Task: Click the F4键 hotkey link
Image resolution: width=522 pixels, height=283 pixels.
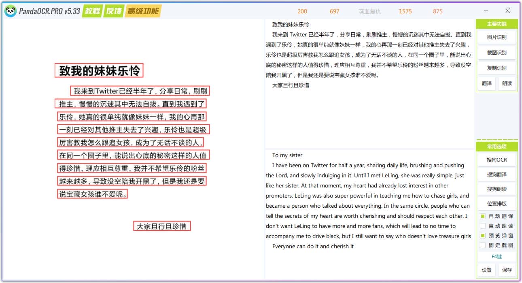Action: (x=497, y=257)
